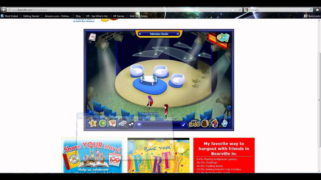This screenshot has width=321, height=180.
Task: Open Most Visited bookmarks folder
Action: click(9, 16)
